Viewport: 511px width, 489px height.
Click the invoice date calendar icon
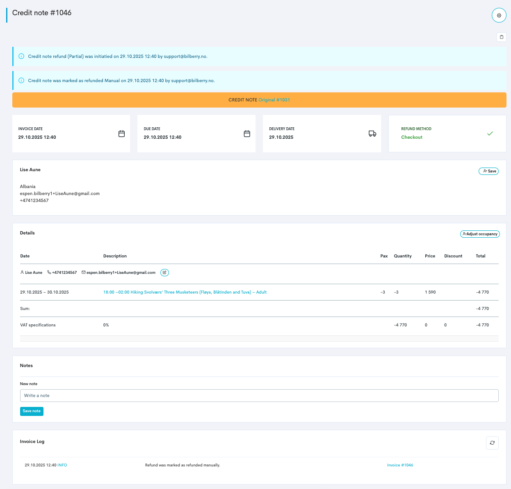[121, 134]
